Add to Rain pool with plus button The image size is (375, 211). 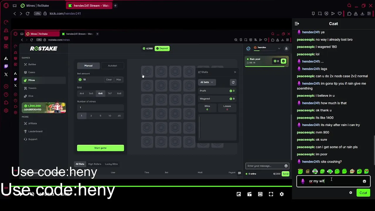pos(283,61)
